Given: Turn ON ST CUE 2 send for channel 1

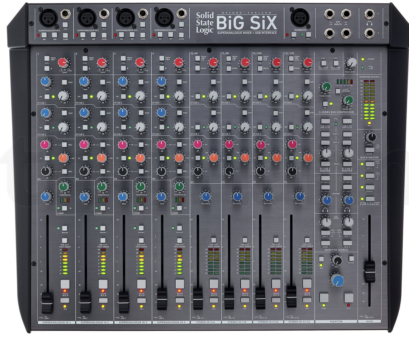Looking at the screenshot, I should tap(47, 127).
